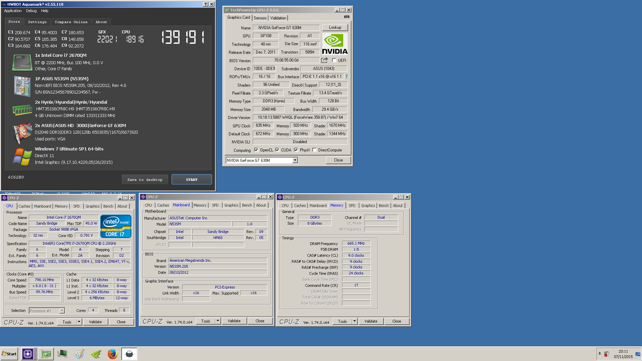
Task: Click the Driver Version field in GPU-Z
Action: tap(300, 117)
